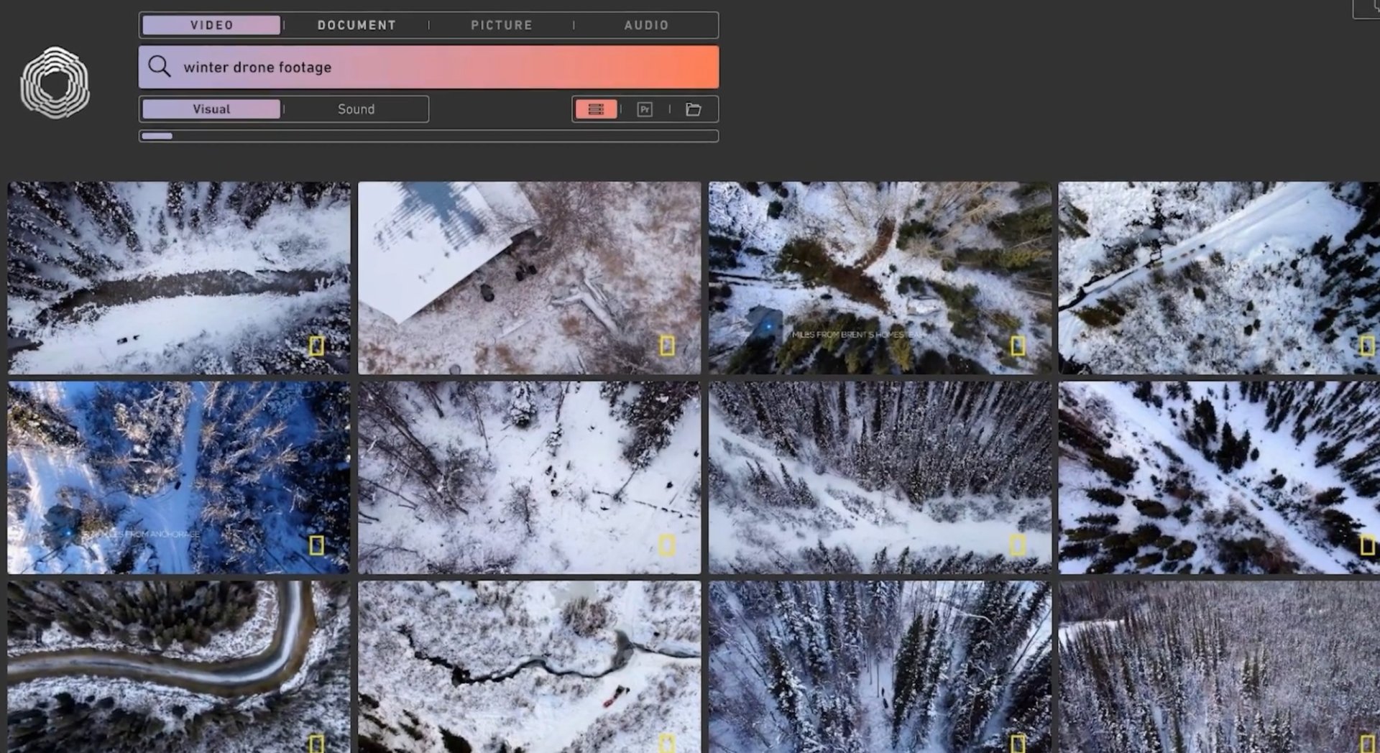Go to the AUDIO tab

[646, 25]
